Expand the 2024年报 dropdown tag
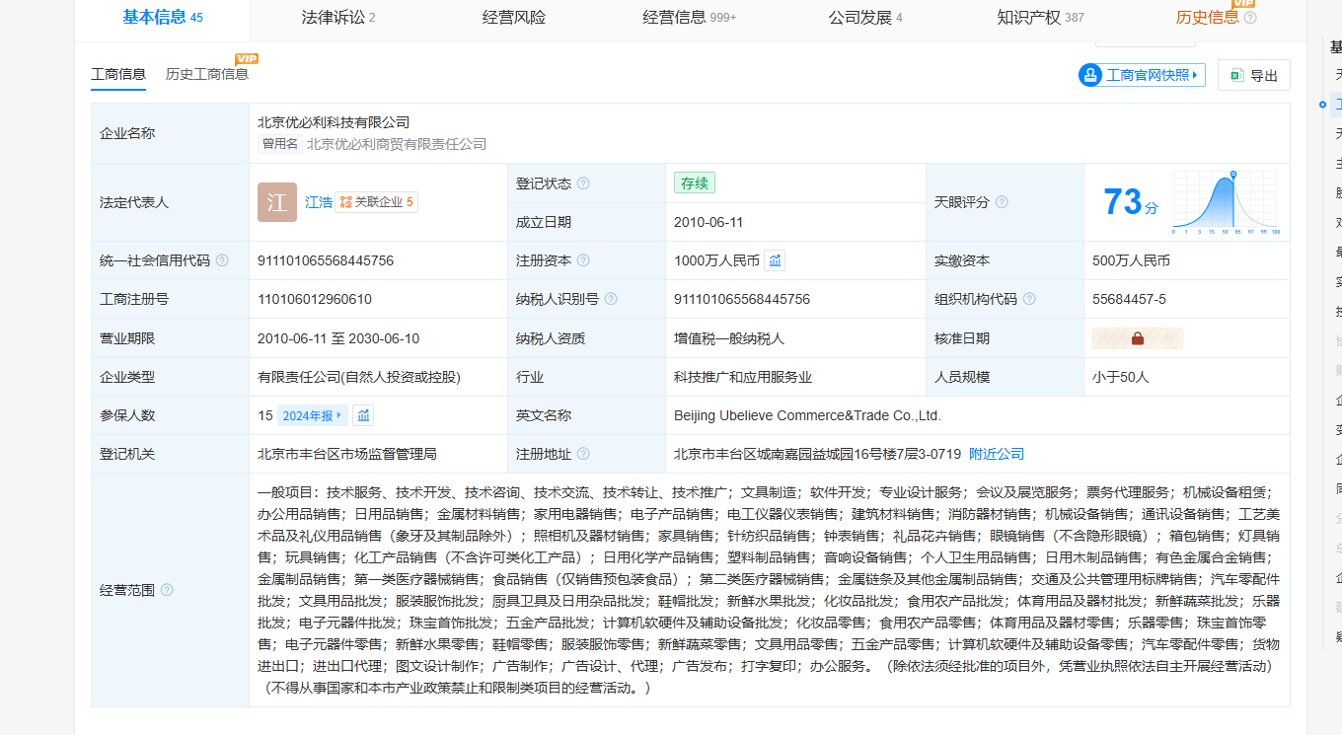Viewport: 1342px width, 735px height. [x=312, y=415]
